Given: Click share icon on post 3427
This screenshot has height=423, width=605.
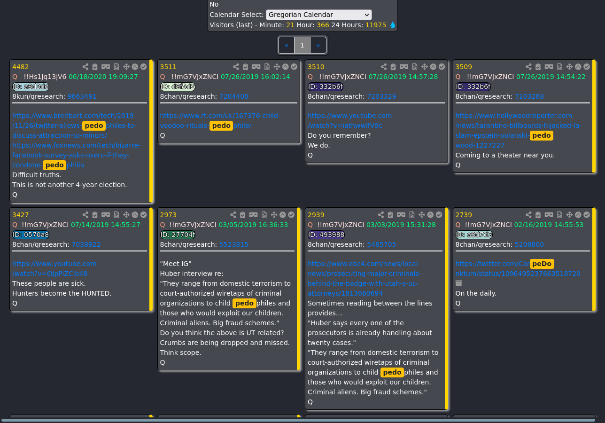Looking at the screenshot, I should pos(85,215).
